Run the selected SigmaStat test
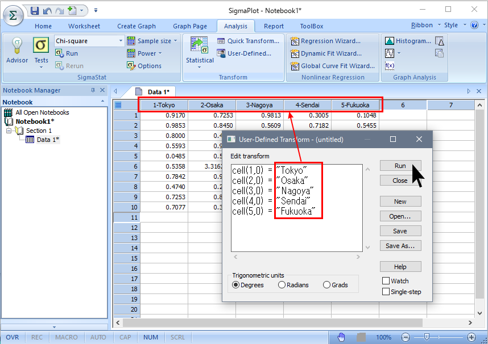488x344 pixels. pos(67,53)
